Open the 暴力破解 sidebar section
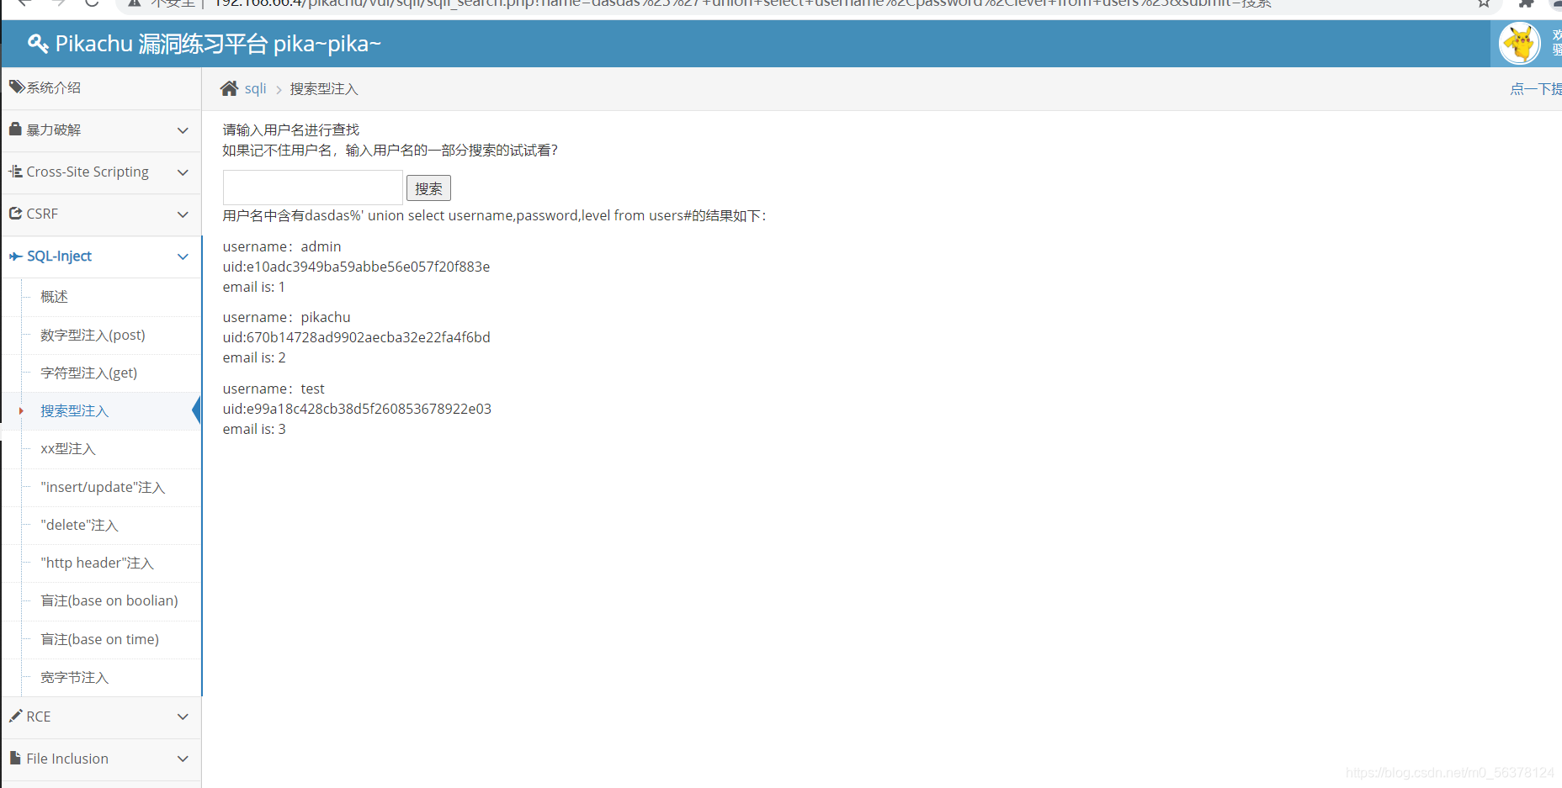Screen dimensions: 1562x788 [x=101, y=130]
